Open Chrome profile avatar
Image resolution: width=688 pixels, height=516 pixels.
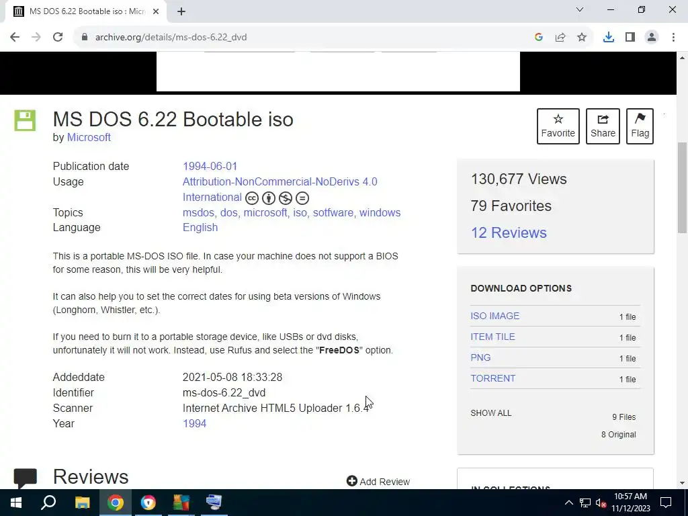pyautogui.click(x=652, y=37)
